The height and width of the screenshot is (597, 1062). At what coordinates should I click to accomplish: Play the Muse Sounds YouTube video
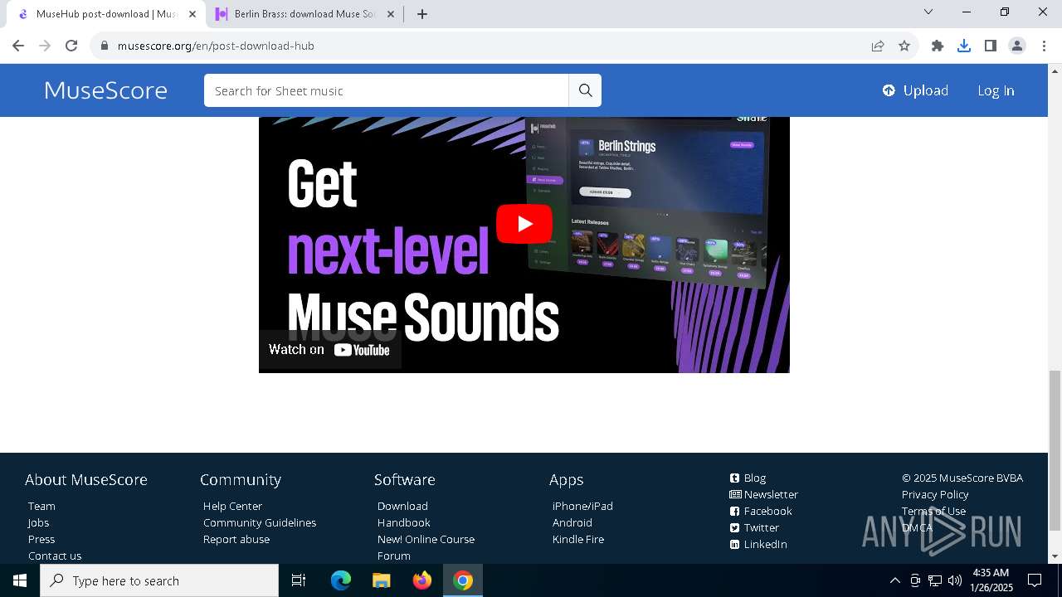pos(524,224)
